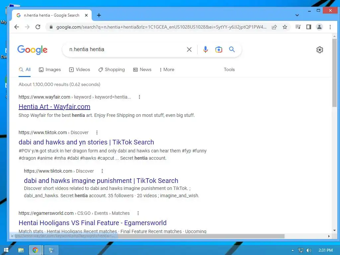This screenshot has width=340, height=255.
Task: Close the Google Search browser tab
Action: click(86, 15)
